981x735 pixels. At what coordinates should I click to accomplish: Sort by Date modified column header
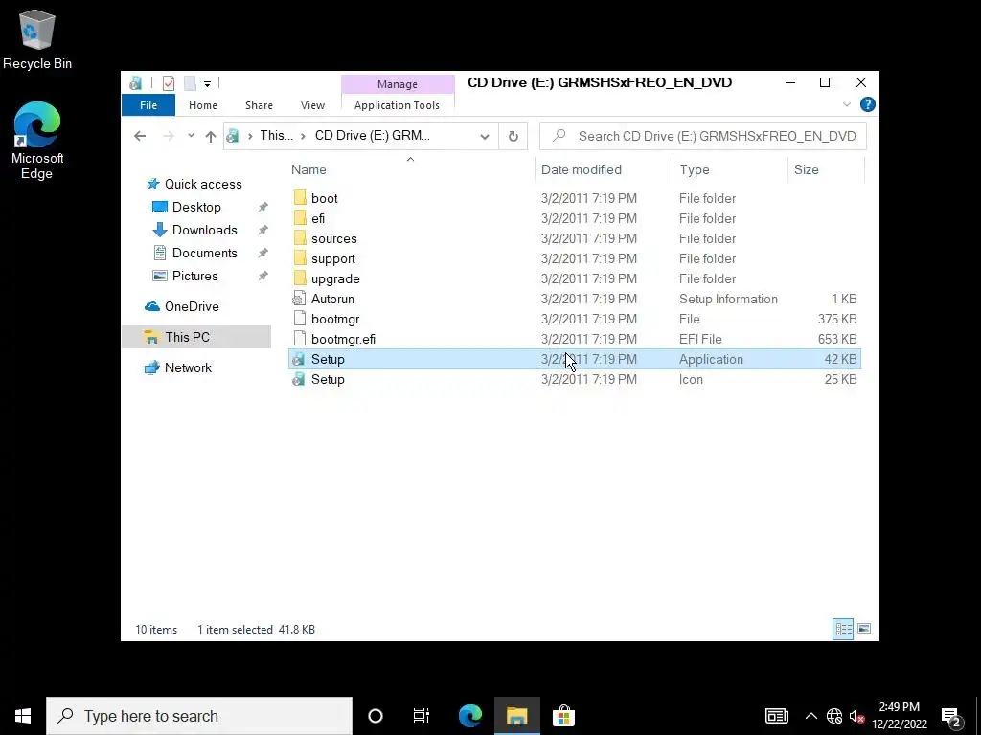coord(582,169)
